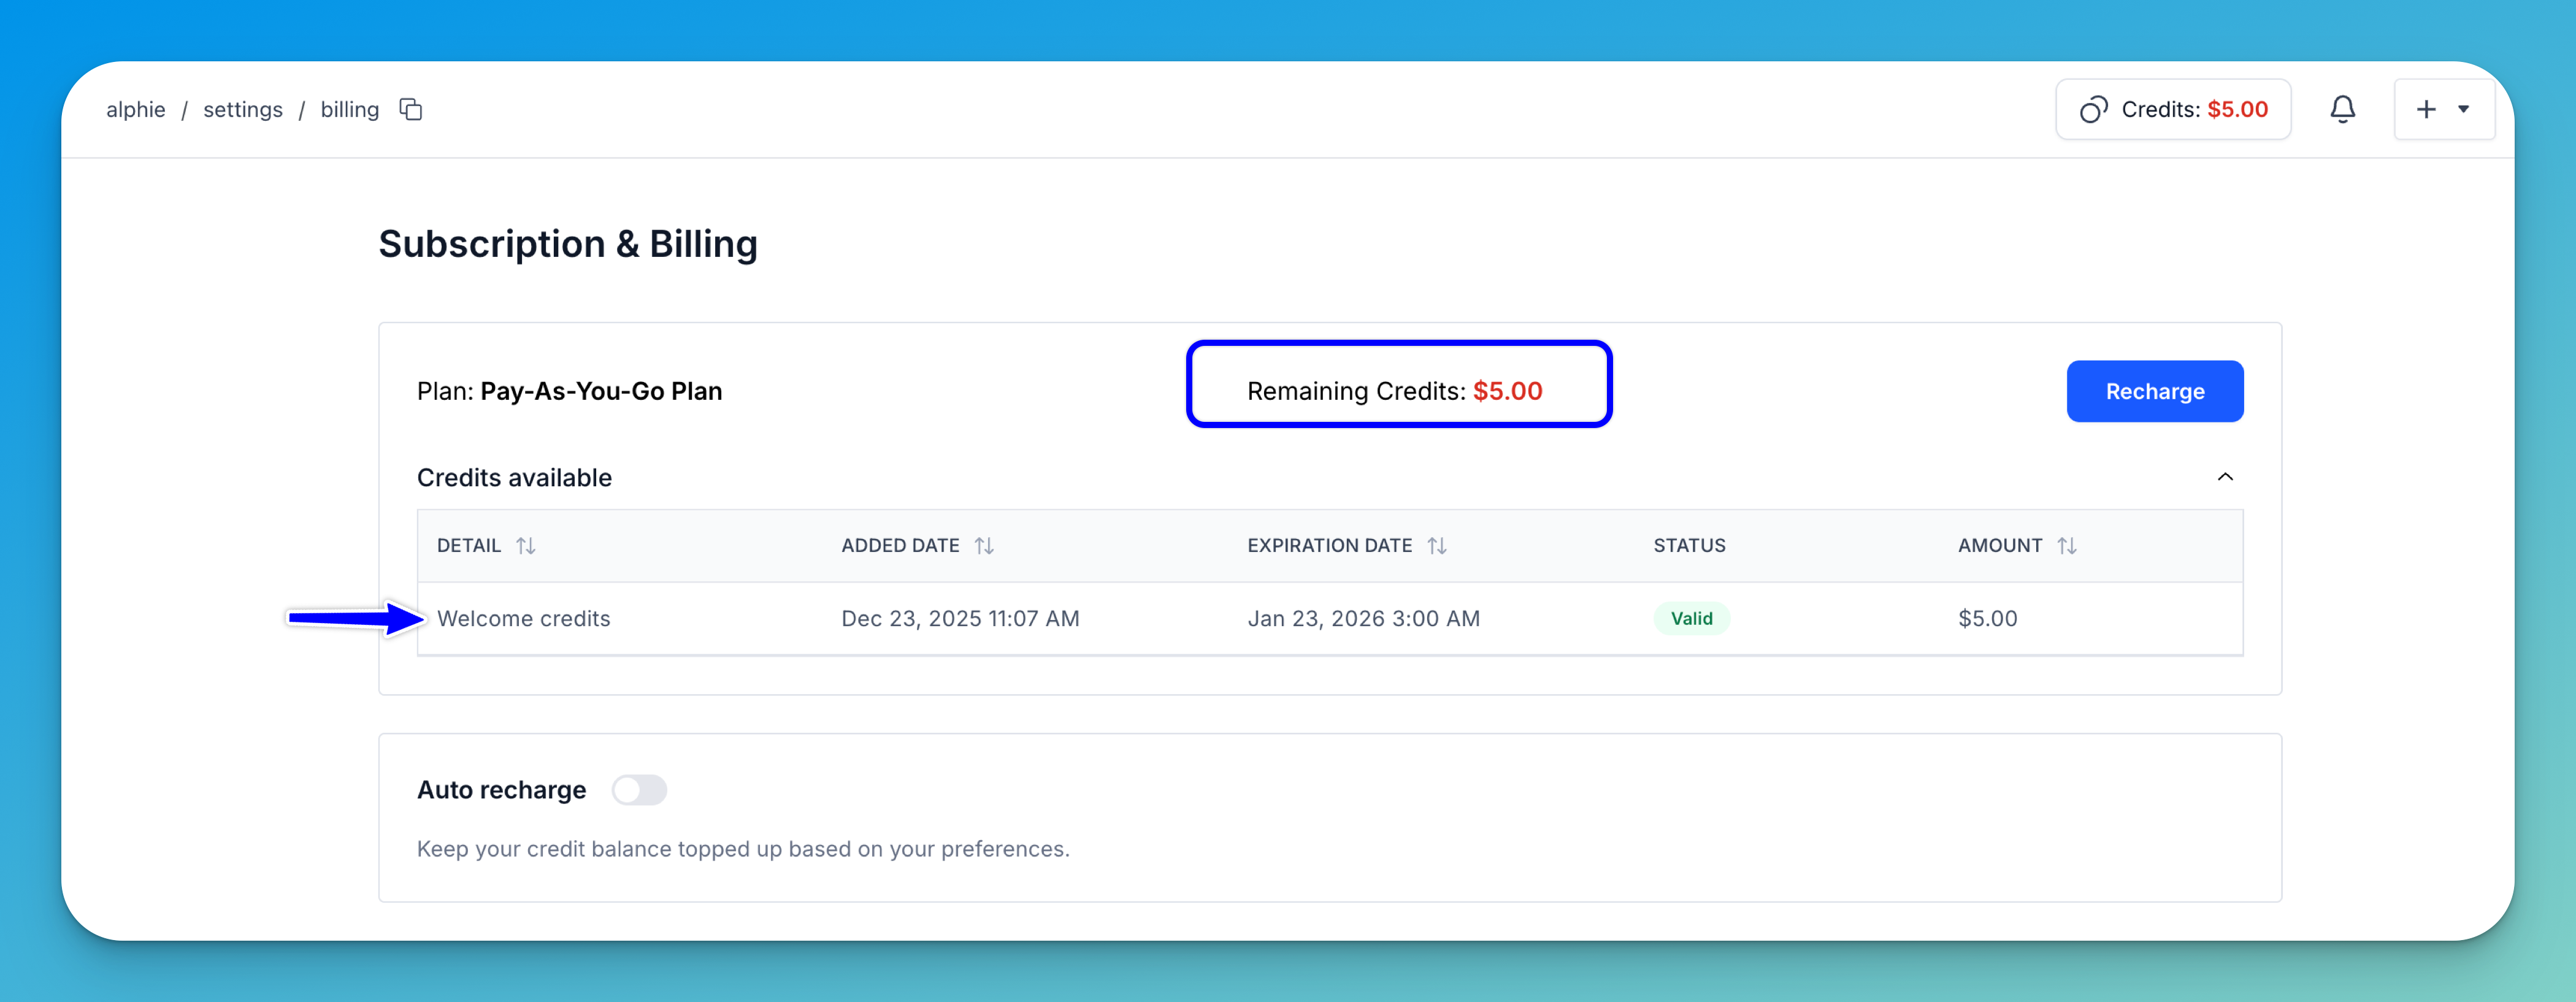
Task: Open the notifications bell
Action: [2342, 109]
